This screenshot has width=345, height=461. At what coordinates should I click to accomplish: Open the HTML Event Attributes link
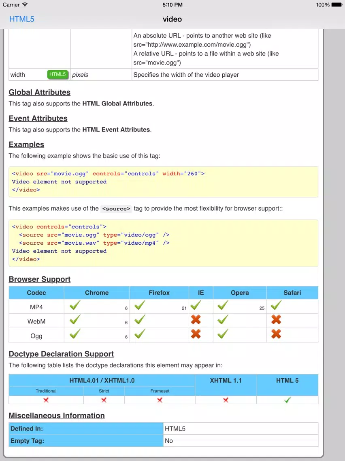pyautogui.click(x=116, y=130)
